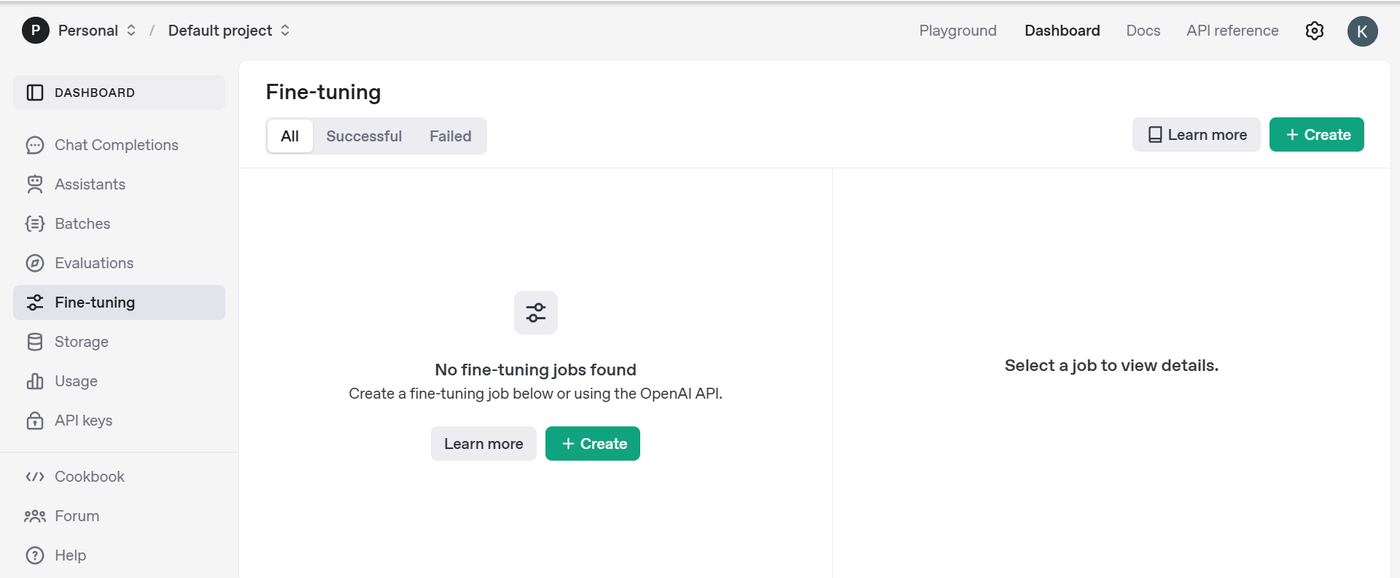Click the API keys lock icon
This screenshot has width=1400, height=578.
pos(34,421)
